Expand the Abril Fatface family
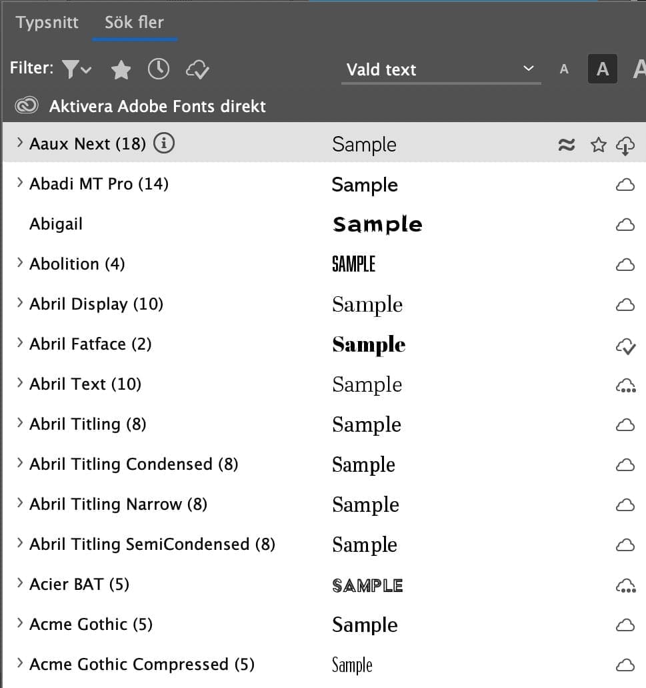 [x=20, y=342]
